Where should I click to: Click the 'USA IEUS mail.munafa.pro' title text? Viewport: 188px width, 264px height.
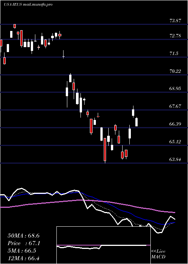(x=28, y=5)
